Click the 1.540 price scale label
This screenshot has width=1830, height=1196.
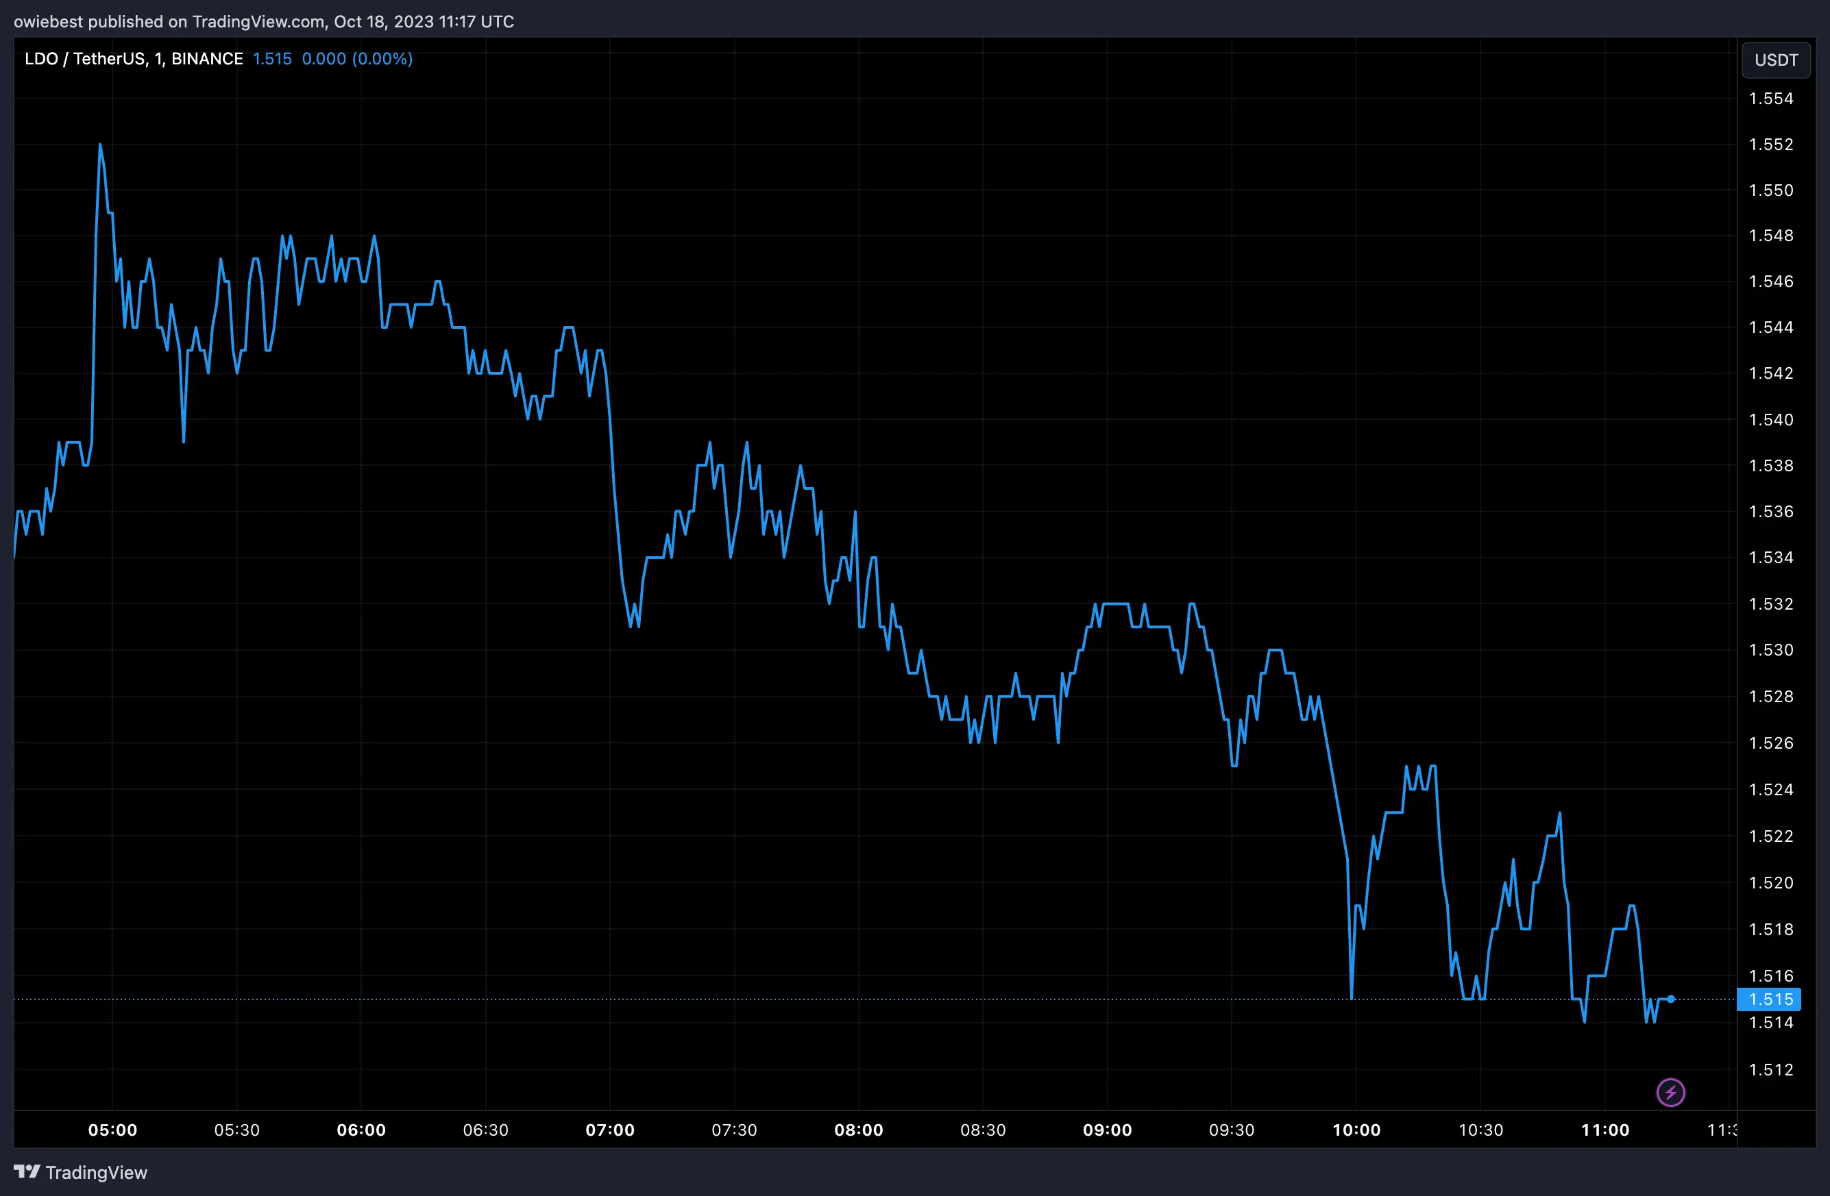(1770, 420)
